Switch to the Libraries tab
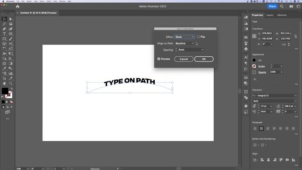The height and width of the screenshot is (170, 302). (282, 15)
